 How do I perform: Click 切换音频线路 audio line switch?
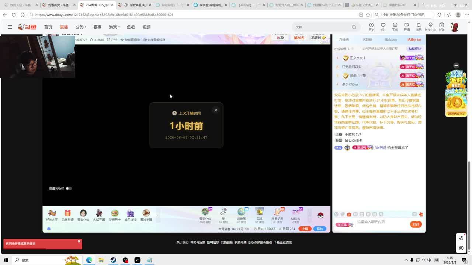click(154, 40)
